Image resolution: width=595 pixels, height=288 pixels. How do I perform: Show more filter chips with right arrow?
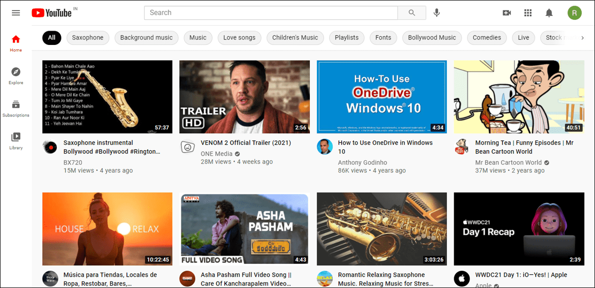[583, 38]
